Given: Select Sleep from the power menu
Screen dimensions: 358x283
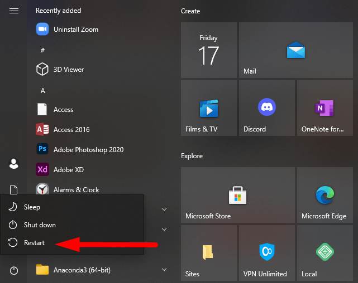Looking at the screenshot, I should point(72,207).
